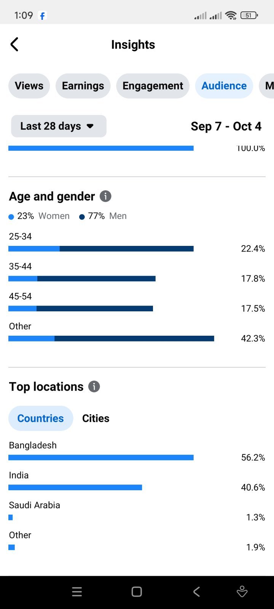
Task: Switch to the Earnings tab
Action: [83, 86]
